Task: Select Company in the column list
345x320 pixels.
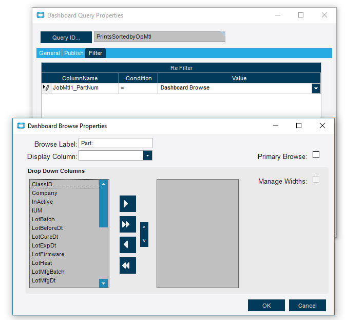Action: point(64,193)
